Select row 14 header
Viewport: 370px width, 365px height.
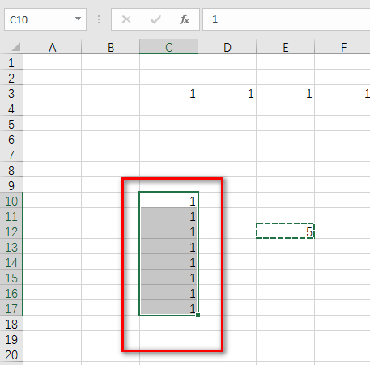coord(11,262)
